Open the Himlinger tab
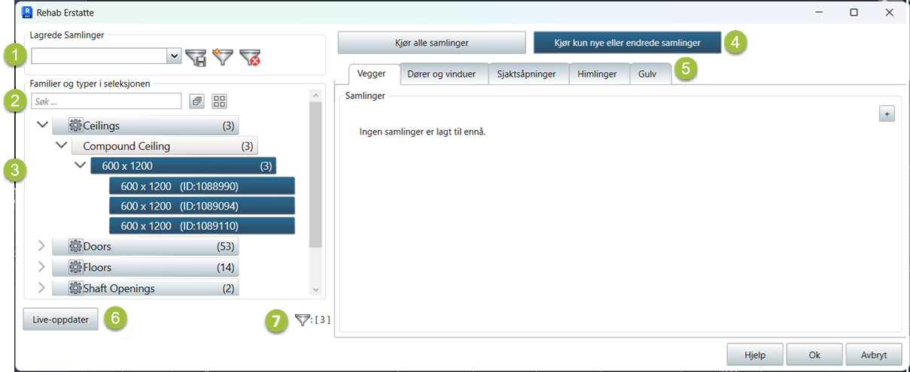 click(x=598, y=74)
